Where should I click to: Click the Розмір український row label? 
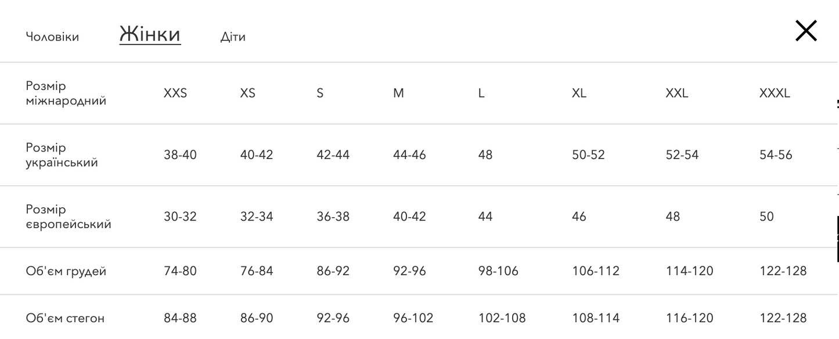click(62, 155)
